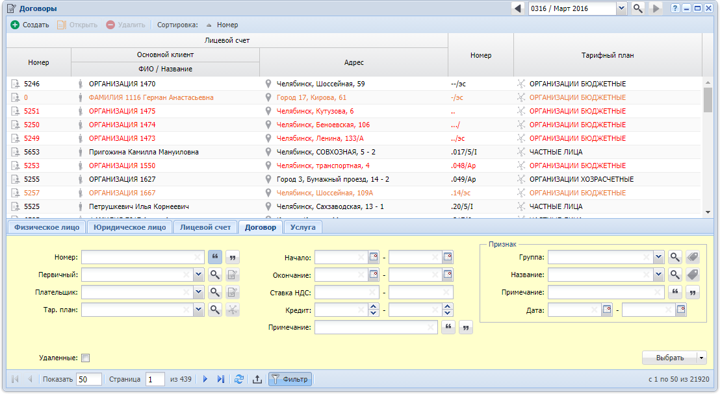The width and height of the screenshot is (720, 394).
Task: Toggle the Фильтр filter button
Action: [x=290, y=379]
